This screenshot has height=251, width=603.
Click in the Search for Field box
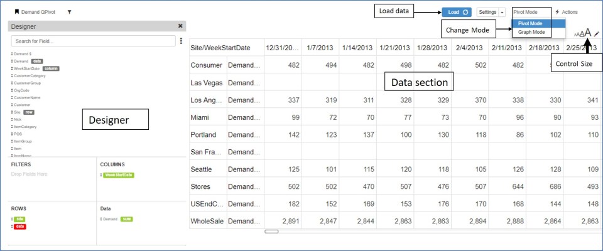click(92, 41)
